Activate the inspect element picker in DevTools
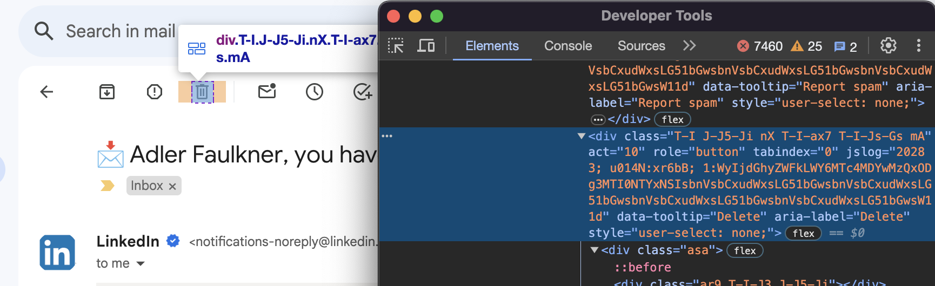The image size is (935, 286). (x=396, y=46)
